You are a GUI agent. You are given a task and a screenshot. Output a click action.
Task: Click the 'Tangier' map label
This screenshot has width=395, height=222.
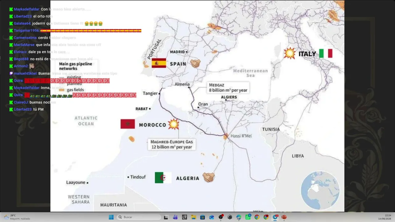[x=150, y=93]
